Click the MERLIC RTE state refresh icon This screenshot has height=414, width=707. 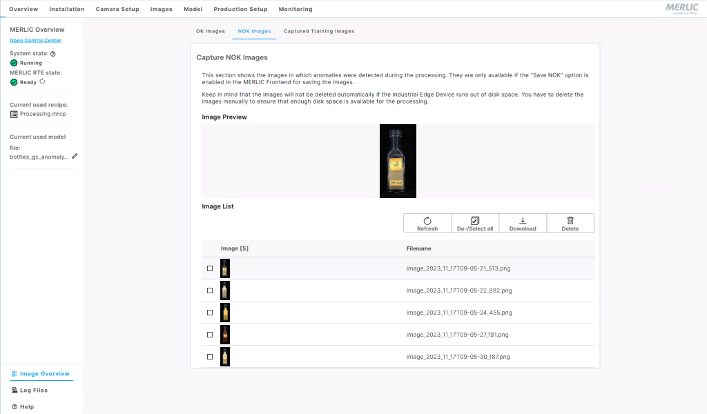point(43,81)
